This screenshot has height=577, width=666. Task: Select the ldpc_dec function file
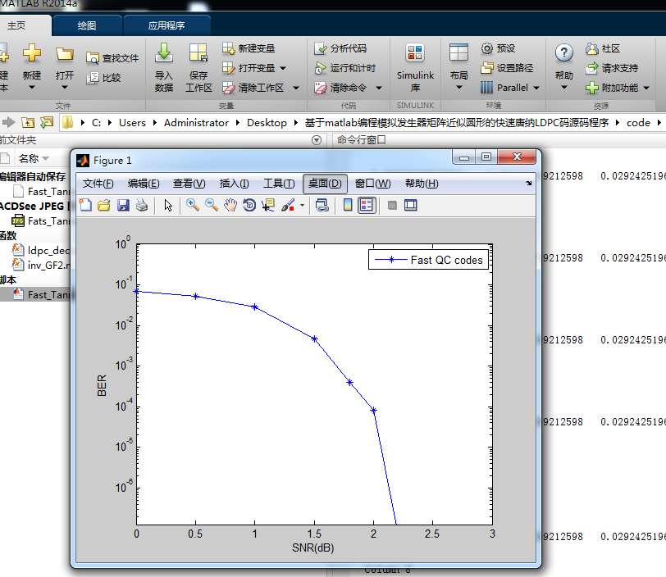tap(40, 251)
